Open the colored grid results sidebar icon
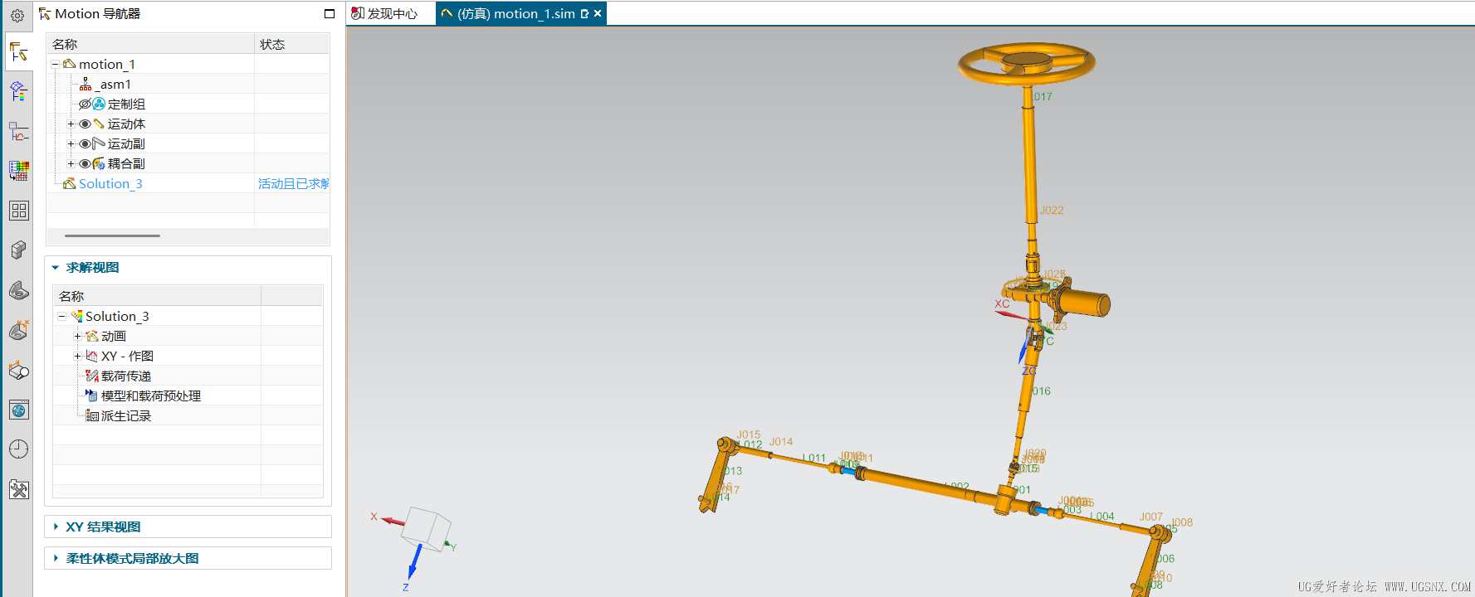Viewport: 1475px width, 597px height. tap(18, 170)
